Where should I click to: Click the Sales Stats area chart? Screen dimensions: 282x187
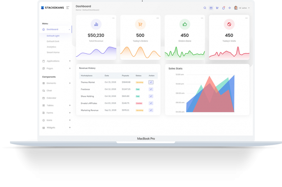coord(210,93)
